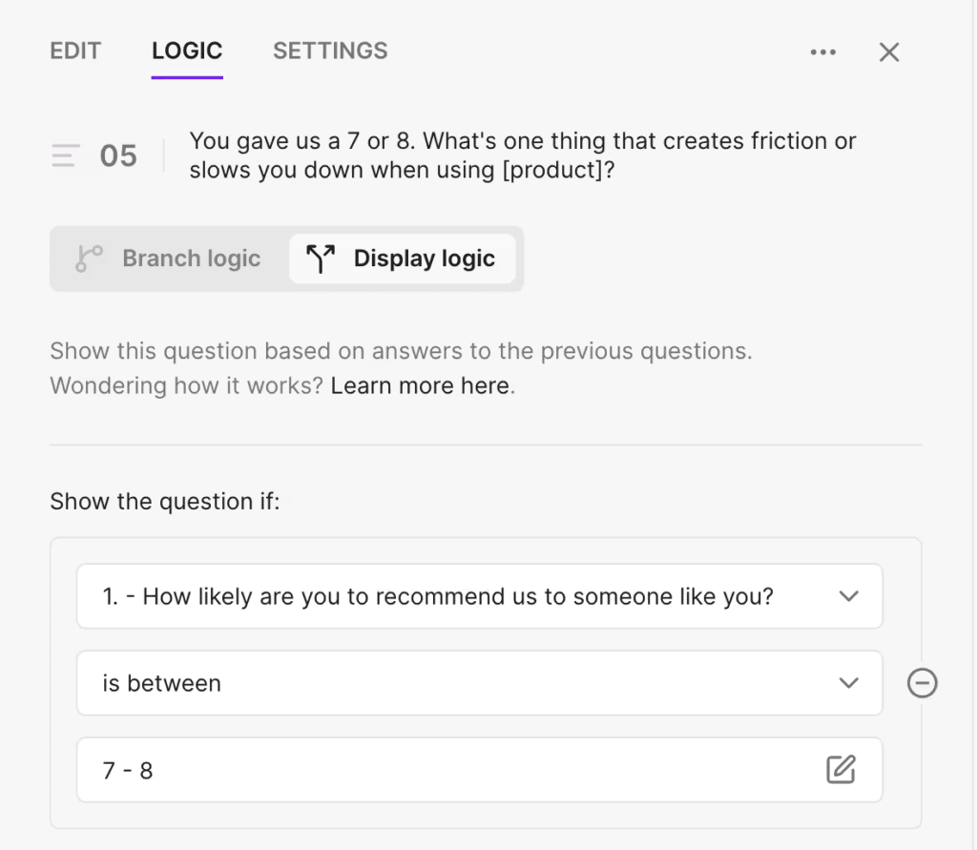Open the three-dot more options menu
977x850 pixels.
(x=822, y=52)
